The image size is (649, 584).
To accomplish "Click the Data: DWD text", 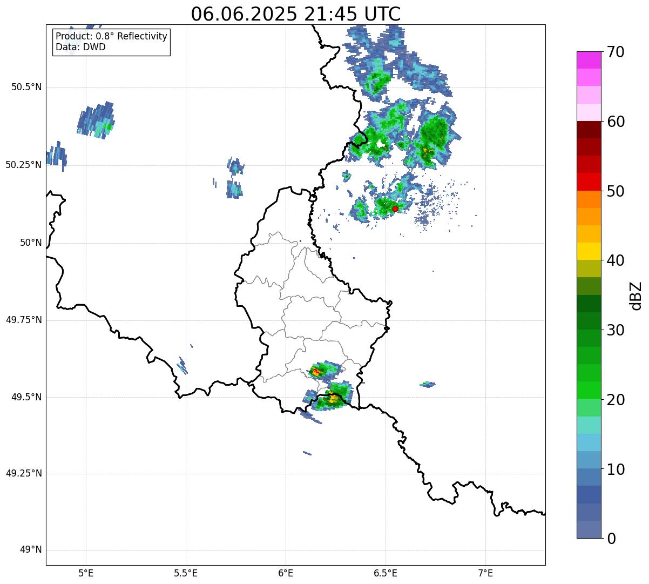I will click(80, 47).
